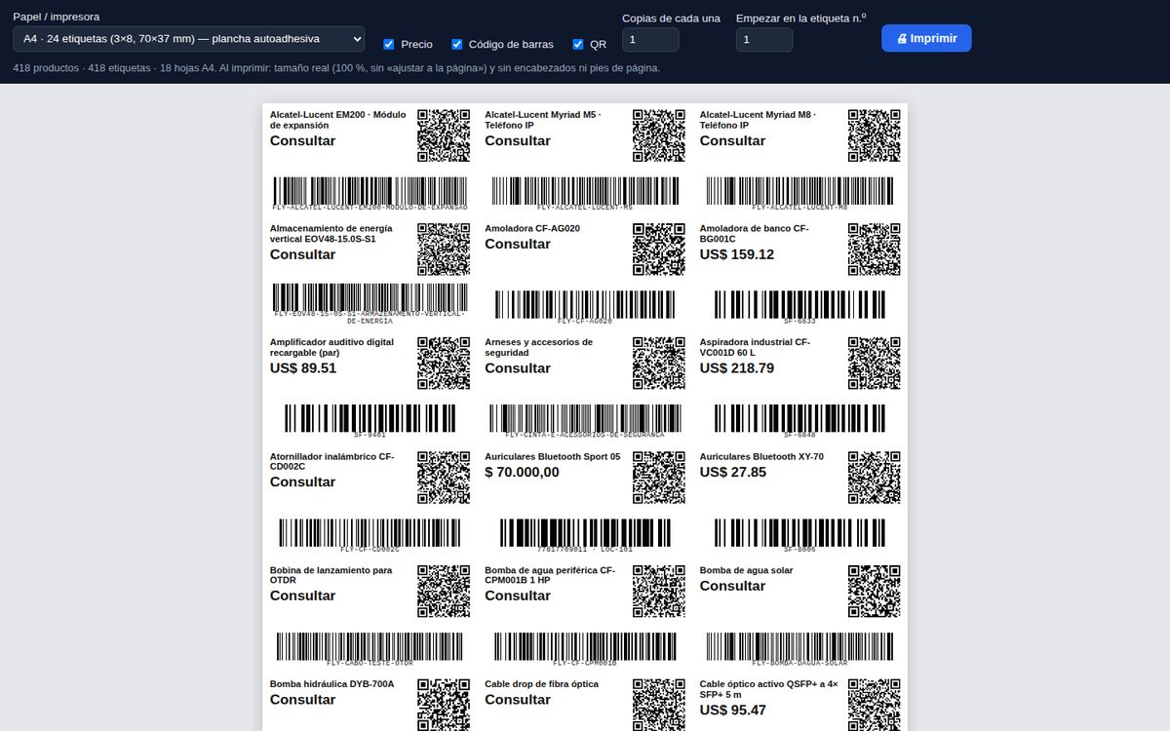Viewport: 1170px width, 731px height.
Task: Click title Cable drop de fibra óptica
Action: [542, 684]
